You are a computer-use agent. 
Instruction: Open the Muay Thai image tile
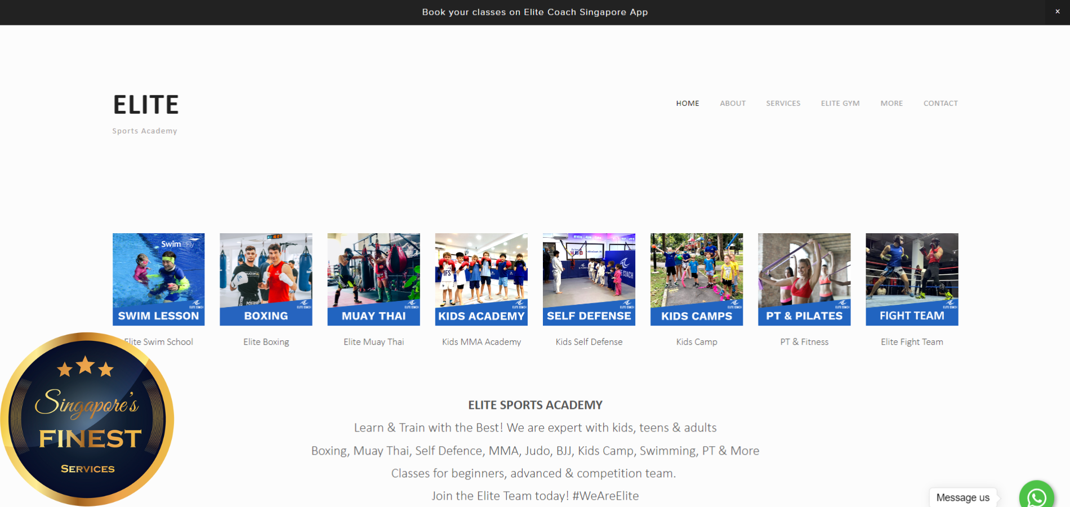[373, 279]
